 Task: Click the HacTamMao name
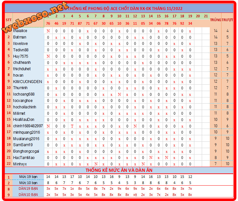tap(24, 158)
